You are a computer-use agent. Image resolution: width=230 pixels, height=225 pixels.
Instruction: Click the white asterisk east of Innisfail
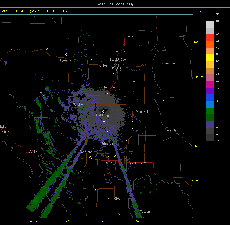click(134, 81)
